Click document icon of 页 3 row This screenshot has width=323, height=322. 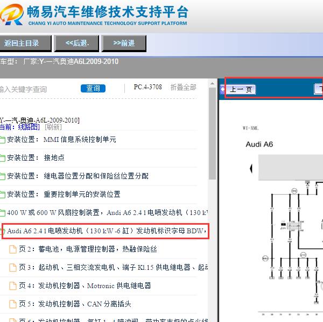(13, 268)
